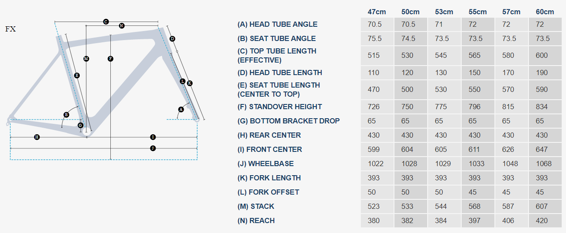Click the I front center marker
The width and height of the screenshot is (566, 233).
click(x=153, y=137)
